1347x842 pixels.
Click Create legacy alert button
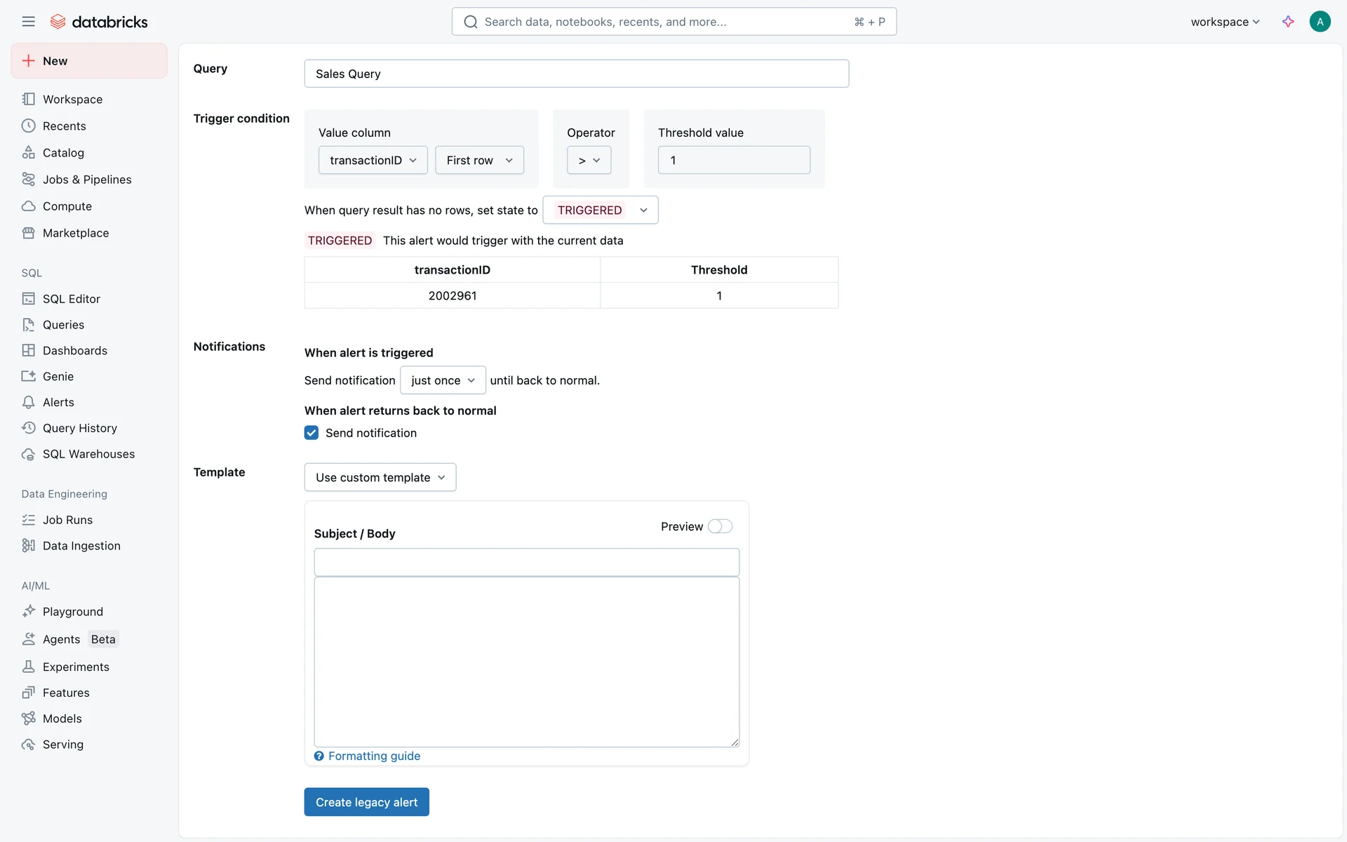pyautogui.click(x=366, y=802)
